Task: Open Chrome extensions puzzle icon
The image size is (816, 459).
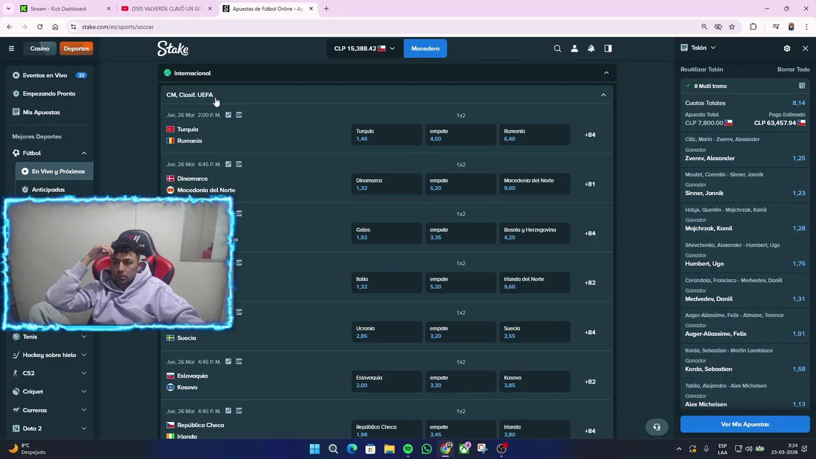Action: pos(754,27)
